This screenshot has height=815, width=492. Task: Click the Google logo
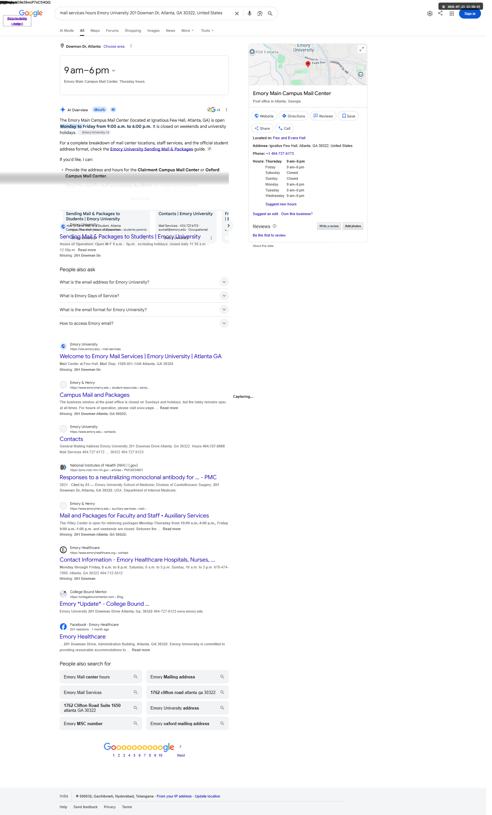31,13
